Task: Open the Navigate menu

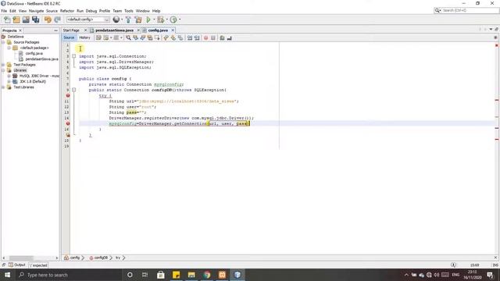Action: coord(37,11)
